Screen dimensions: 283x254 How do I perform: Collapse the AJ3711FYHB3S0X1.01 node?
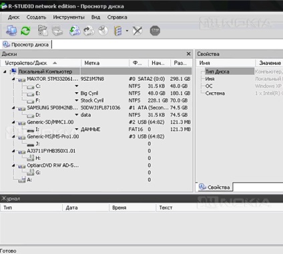(13, 151)
